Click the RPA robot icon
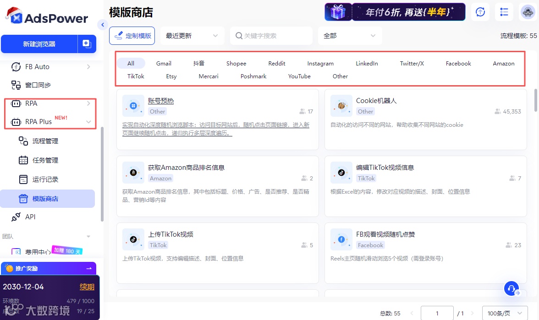The width and height of the screenshot is (539, 320). tap(16, 103)
